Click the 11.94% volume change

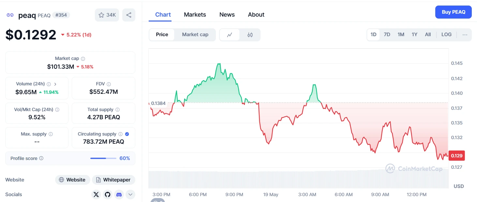49,92
